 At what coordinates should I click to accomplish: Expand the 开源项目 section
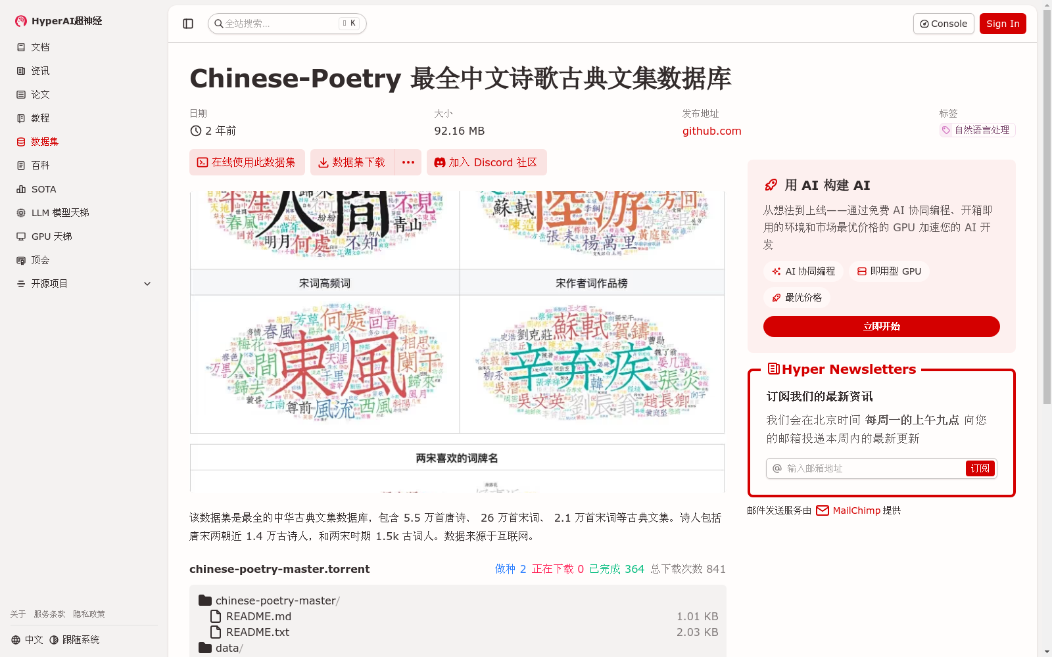[x=147, y=283]
